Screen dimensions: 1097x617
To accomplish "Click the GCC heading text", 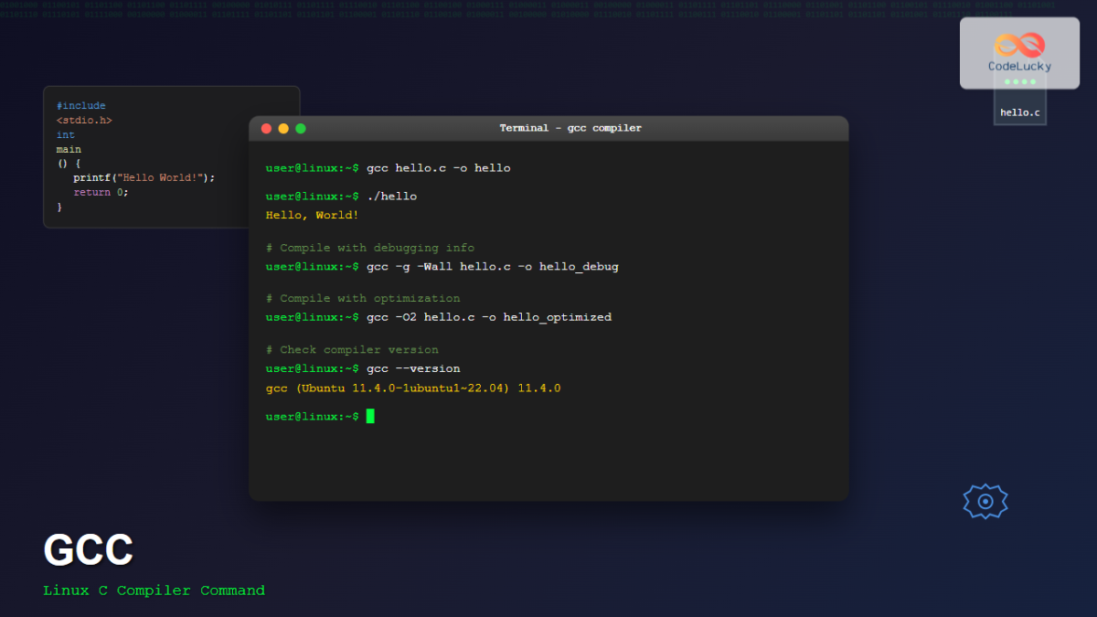I will pos(87,548).
